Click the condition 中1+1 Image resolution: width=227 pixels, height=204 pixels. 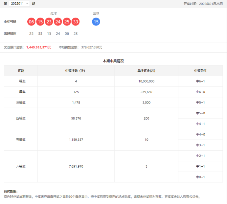point(200,166)
